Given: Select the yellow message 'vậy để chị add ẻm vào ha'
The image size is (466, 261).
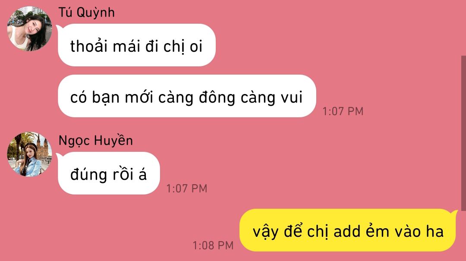Looking at the screenshot, I should [x=347, y=230].
